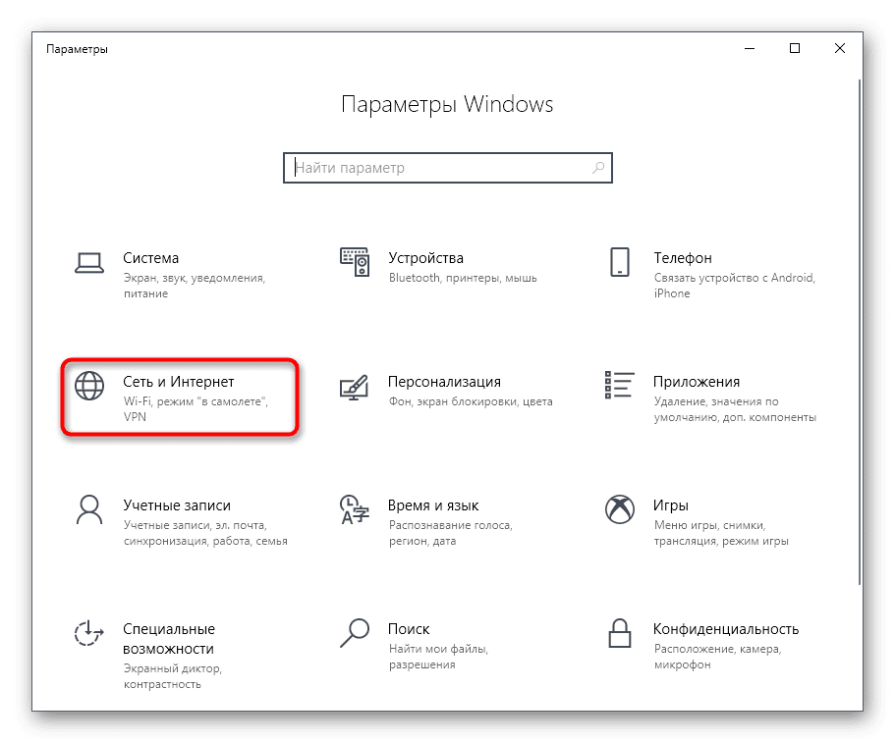Click 'Удаление, значения по умолчанию' description
This screenshot has height=743, width=895.
(x=735, y=409)
